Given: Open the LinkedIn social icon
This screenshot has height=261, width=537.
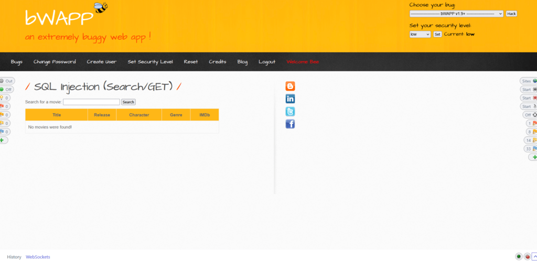Looking at the screenshot, I should click(x=290, y=99).
